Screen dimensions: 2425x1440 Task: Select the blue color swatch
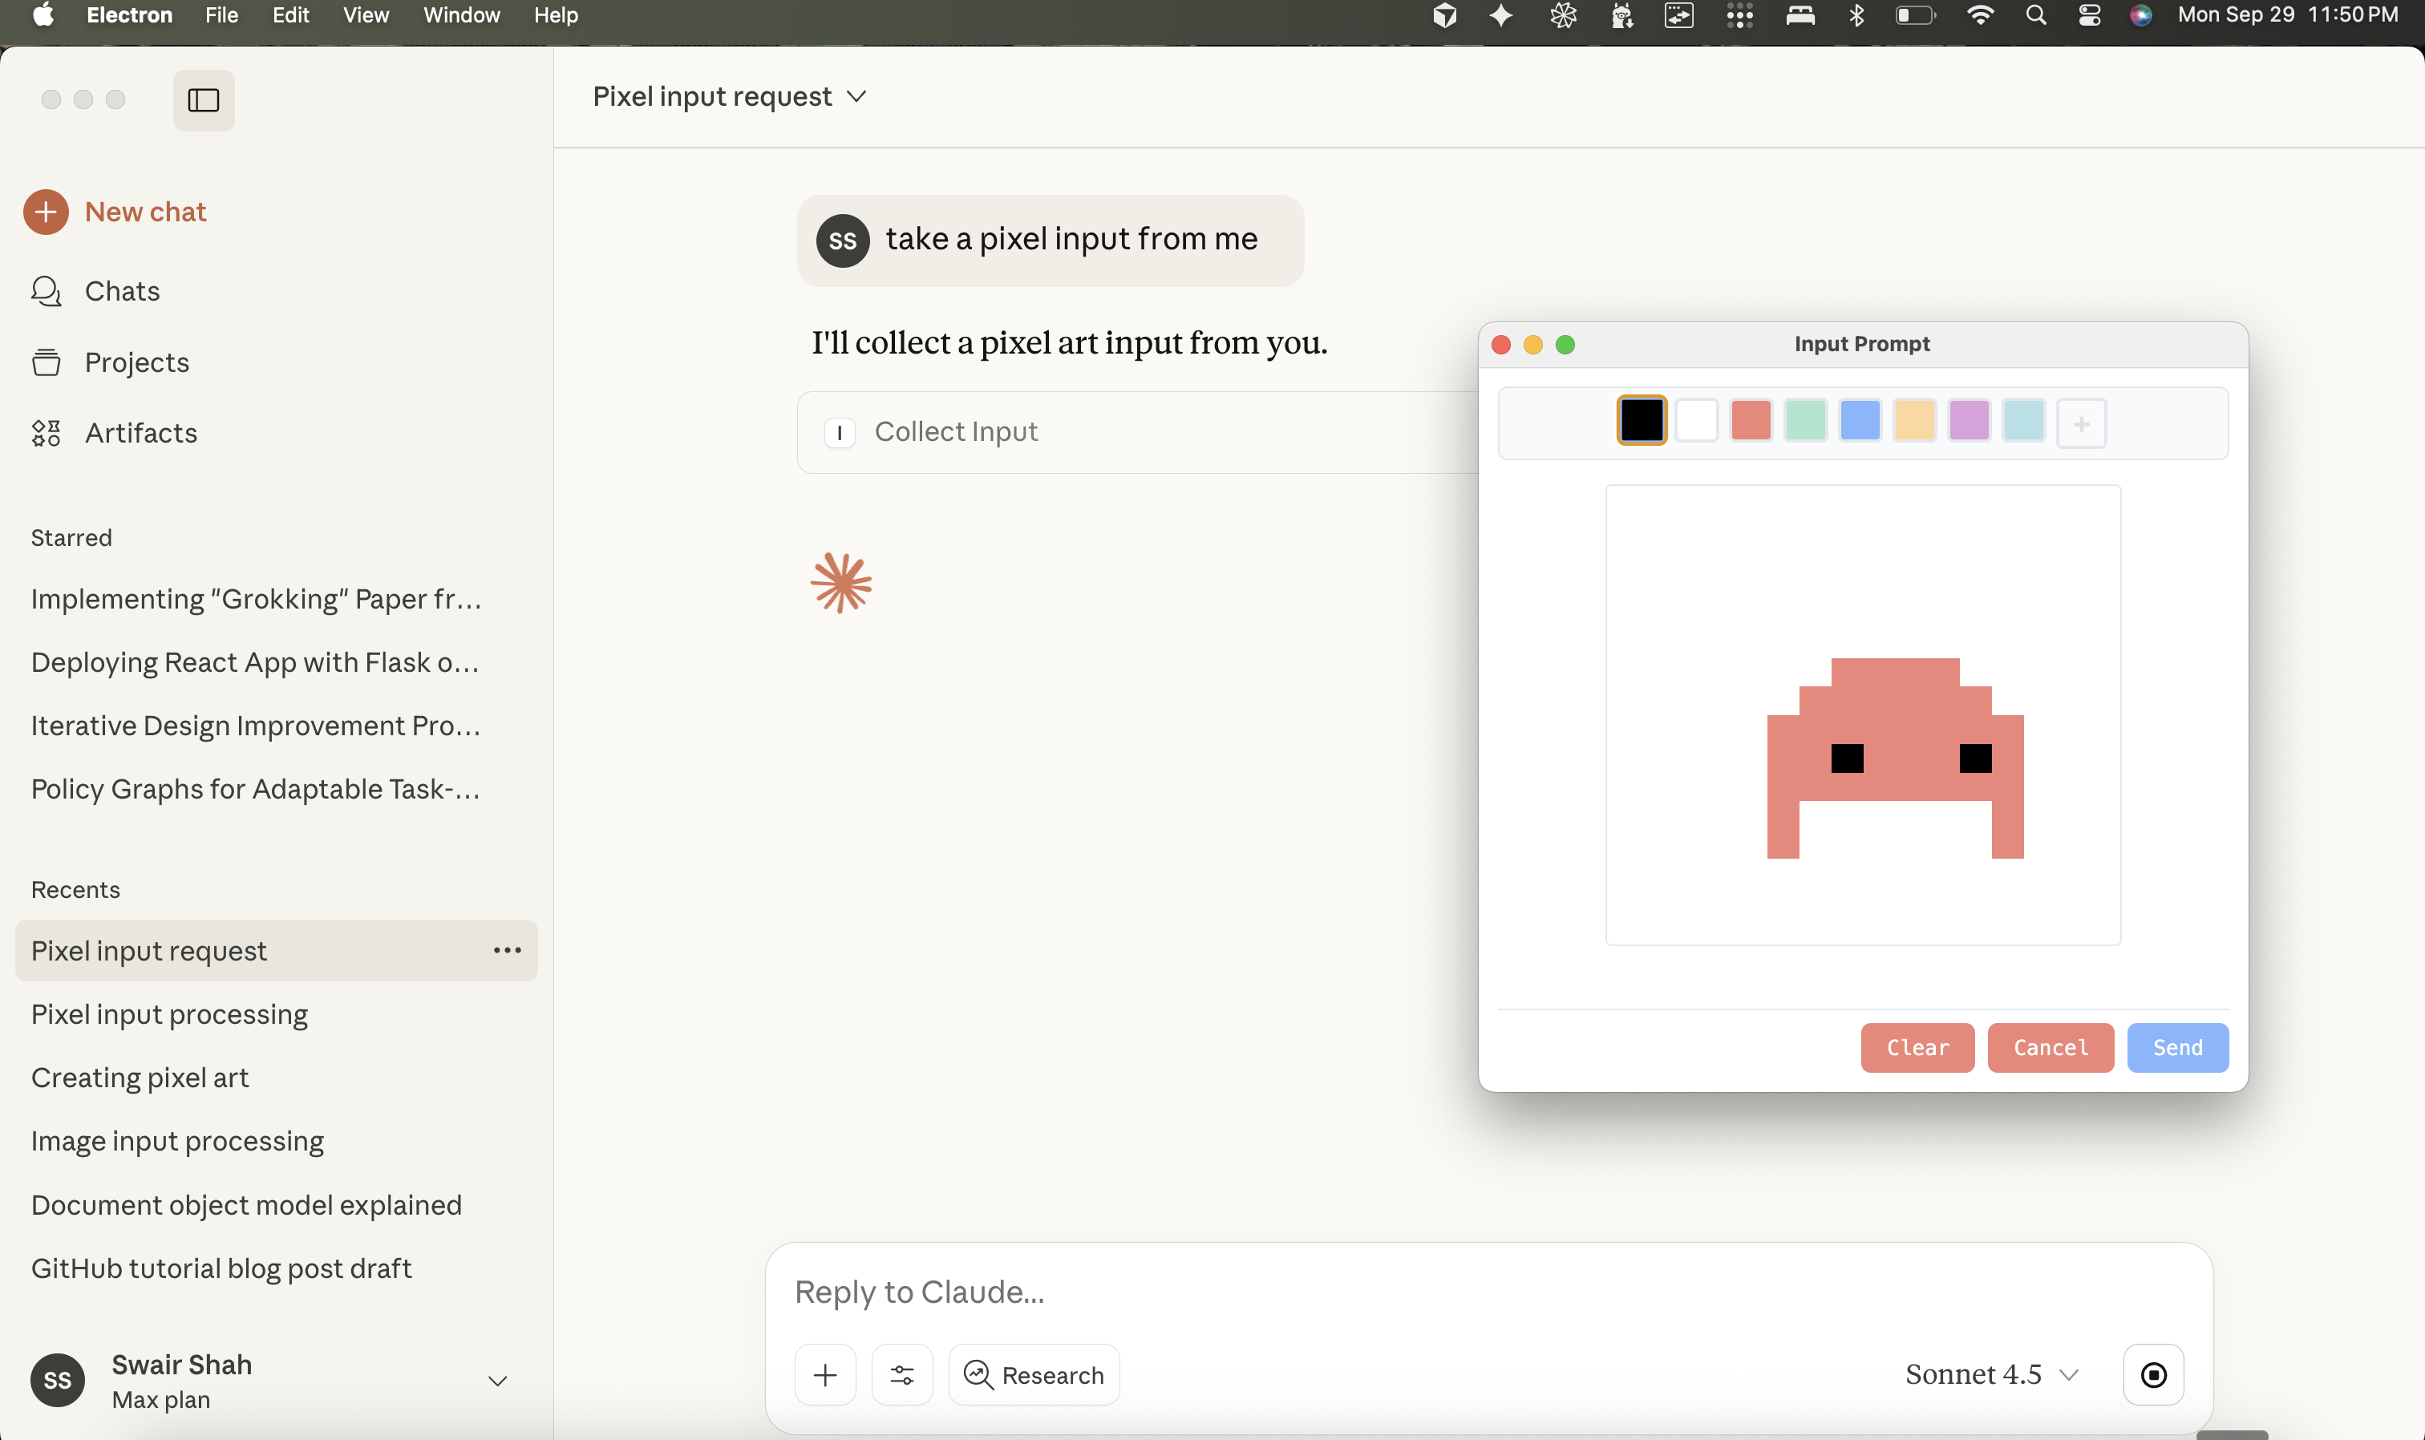[x=1860, y=421]
